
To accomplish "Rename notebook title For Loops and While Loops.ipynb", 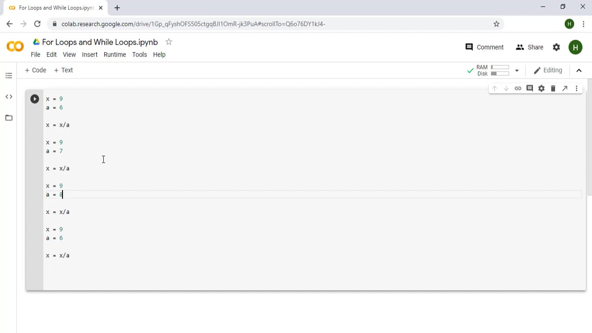I will 100,42.
